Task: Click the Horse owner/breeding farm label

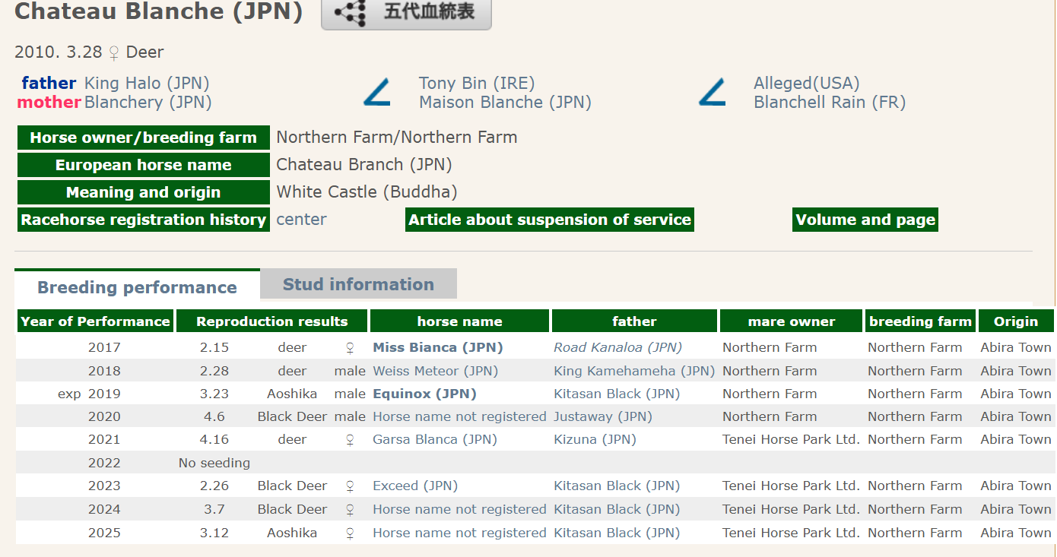Action: [143, 138]
